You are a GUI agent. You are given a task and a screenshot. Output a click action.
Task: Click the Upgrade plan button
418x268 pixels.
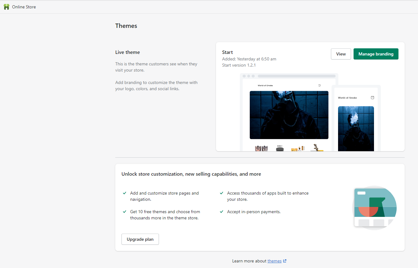[140, 239]
